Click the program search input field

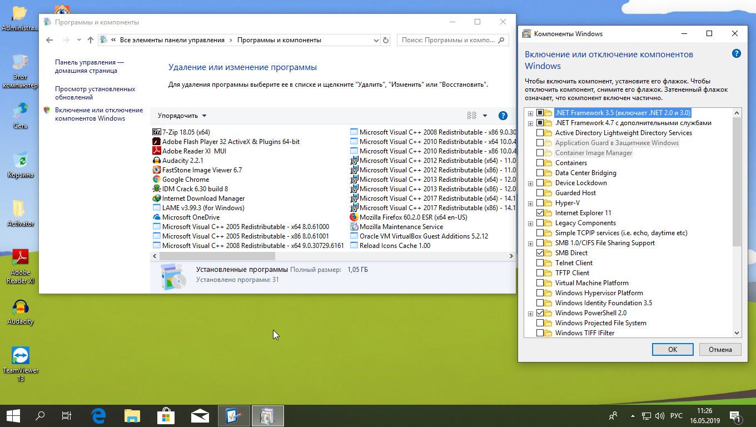click(x=447, y=40)
